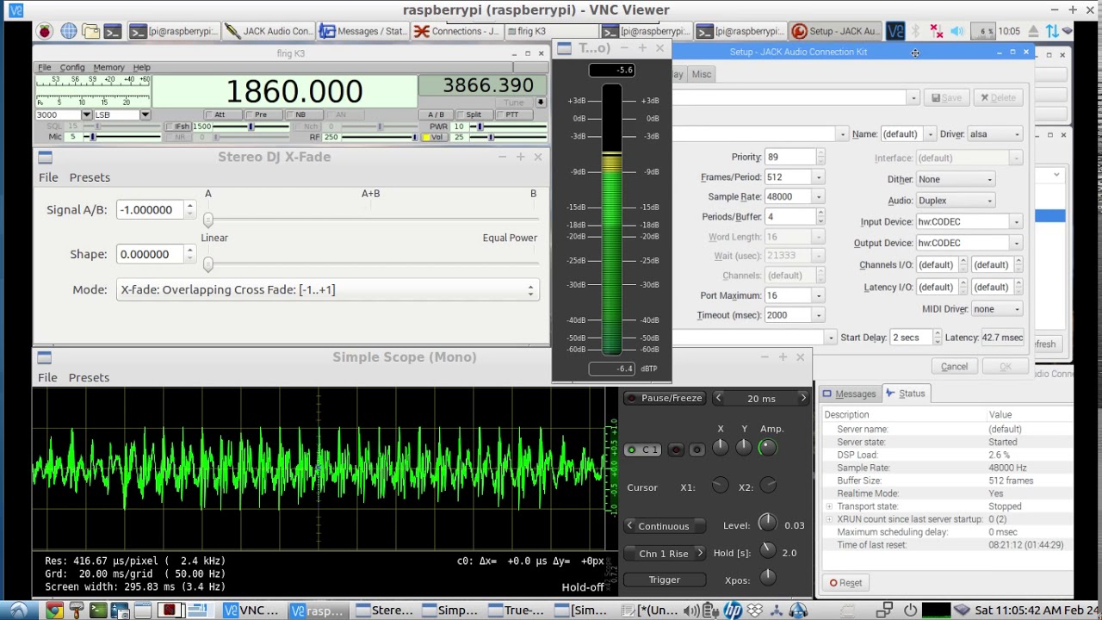Switch to the Messages tab
The width and height of the screenshot is (1102, 620).
click(x=849, y=394)
